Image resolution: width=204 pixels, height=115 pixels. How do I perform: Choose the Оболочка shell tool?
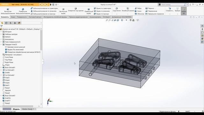point(139,14)
